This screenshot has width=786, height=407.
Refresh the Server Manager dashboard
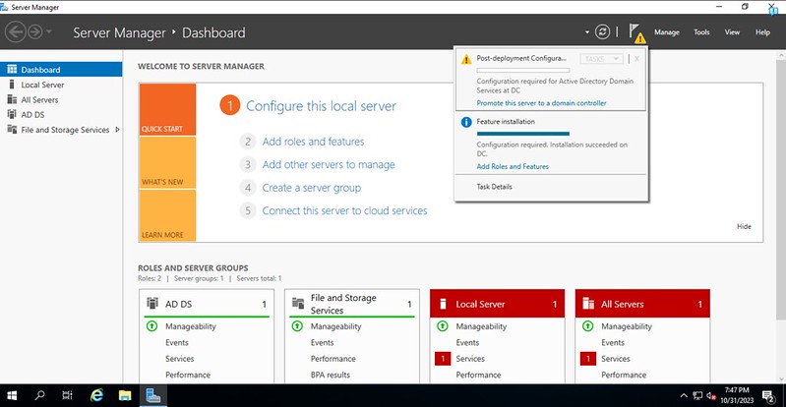coord(602,32)
